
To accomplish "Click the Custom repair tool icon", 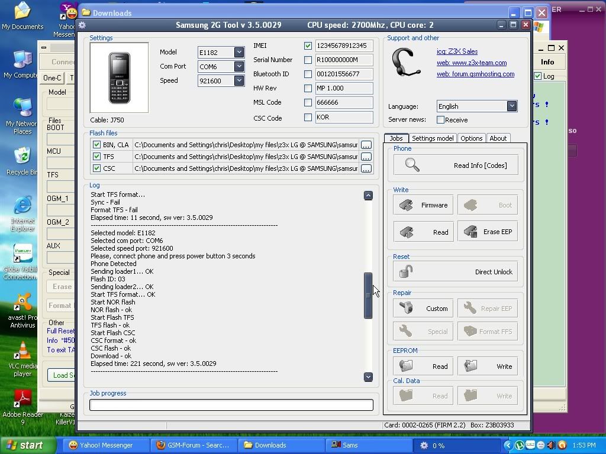I will 407,308.
